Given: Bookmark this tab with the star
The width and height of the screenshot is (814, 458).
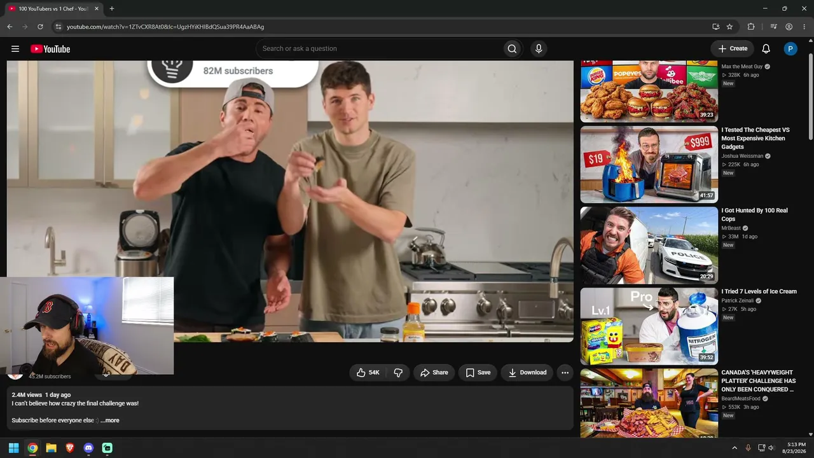Looking at the screenshot, I should (x=729, y=27).
